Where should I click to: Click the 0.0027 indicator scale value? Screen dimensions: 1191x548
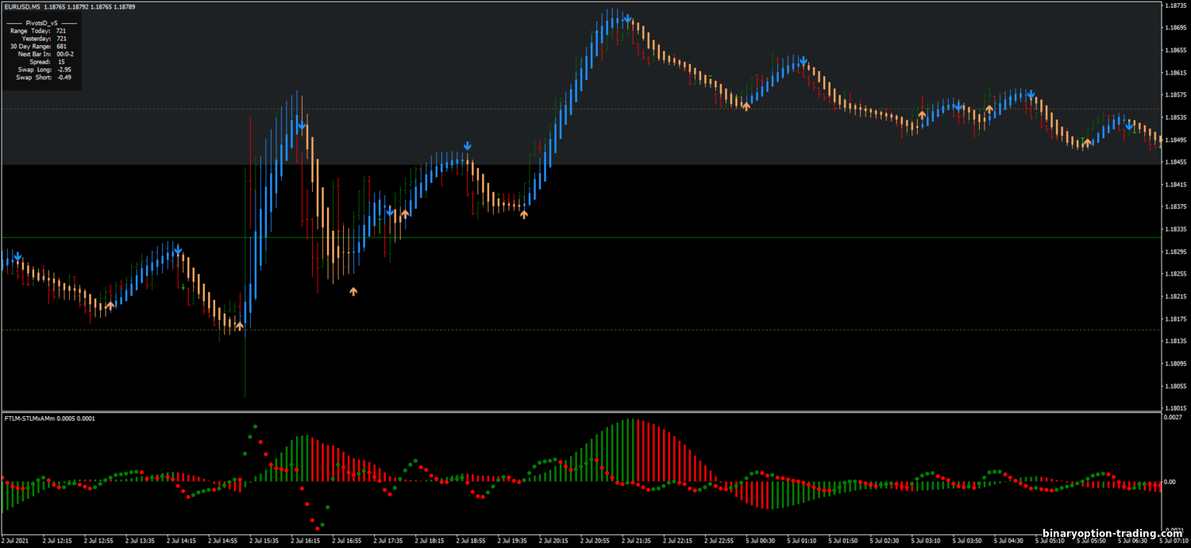pos(1173,417)
